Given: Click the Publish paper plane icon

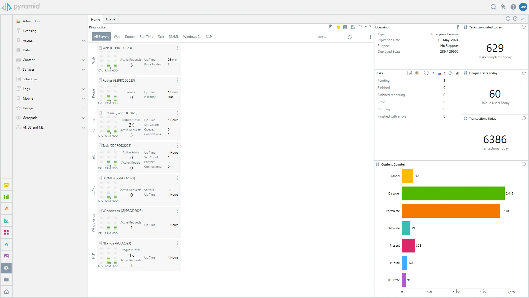Looking at the screenshot, I should pos(6,244).
